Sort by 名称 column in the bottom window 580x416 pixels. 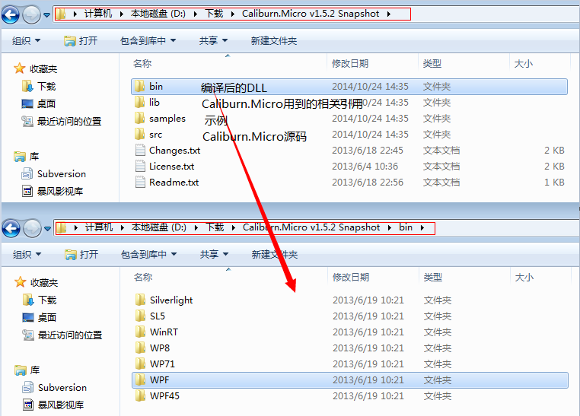(x=143, y=277)
